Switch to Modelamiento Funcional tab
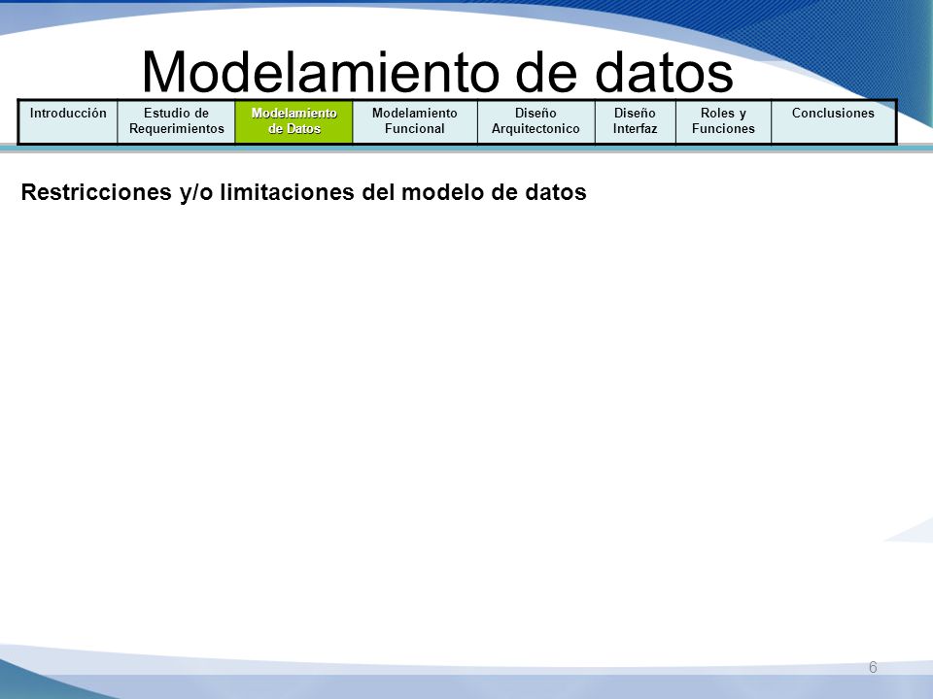The image size is (933, 699). point(415,122)
